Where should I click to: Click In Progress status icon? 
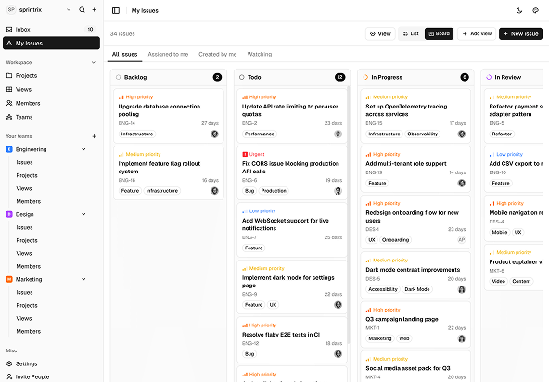365,77
